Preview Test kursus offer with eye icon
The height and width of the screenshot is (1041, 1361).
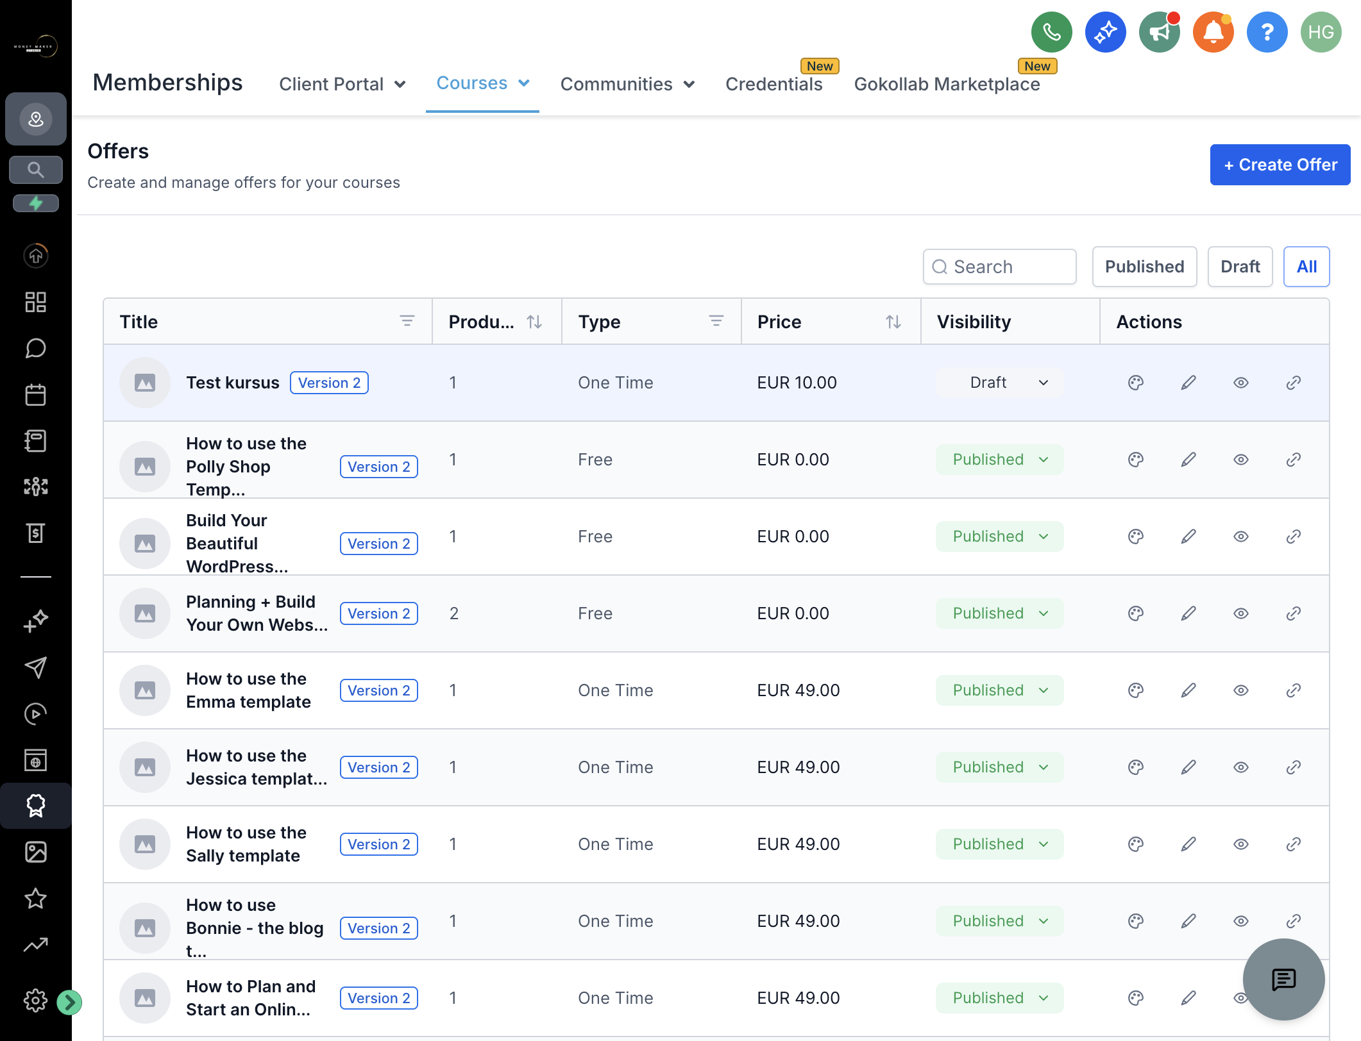click(x=1241, y=383)
